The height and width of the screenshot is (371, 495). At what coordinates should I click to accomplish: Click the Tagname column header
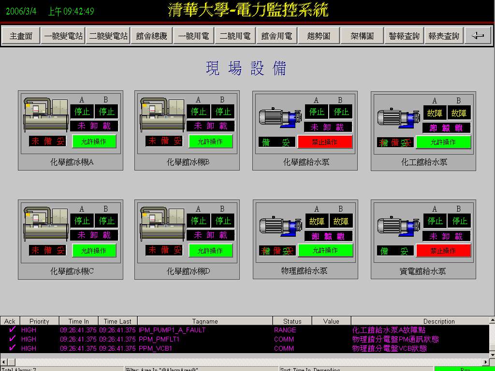point(205,321)
